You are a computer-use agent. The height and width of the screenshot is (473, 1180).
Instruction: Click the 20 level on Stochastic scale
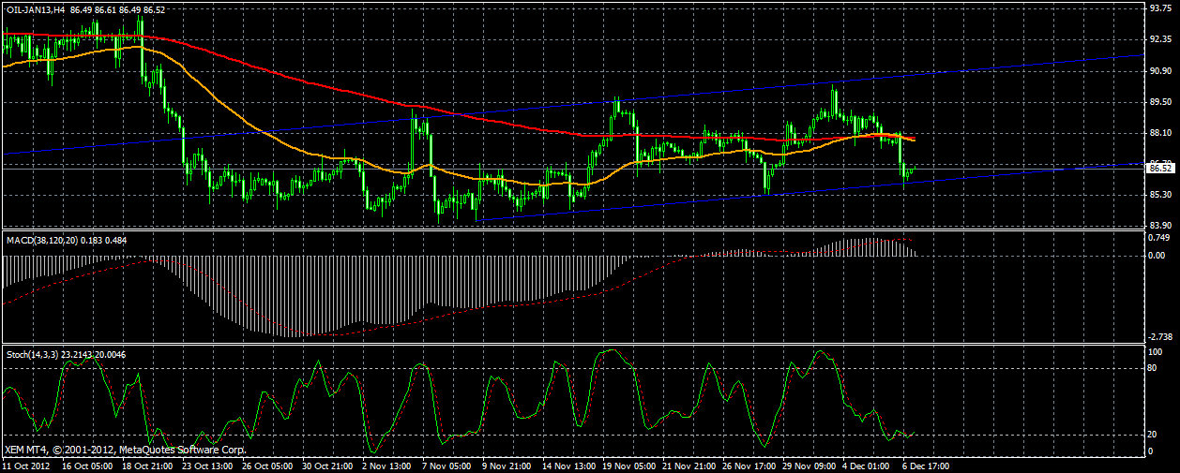pos(1154,435)
